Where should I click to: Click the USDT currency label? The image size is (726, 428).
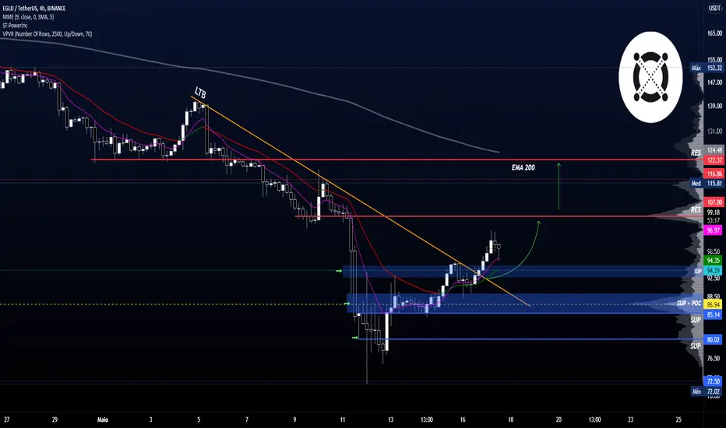click(714, 9)
